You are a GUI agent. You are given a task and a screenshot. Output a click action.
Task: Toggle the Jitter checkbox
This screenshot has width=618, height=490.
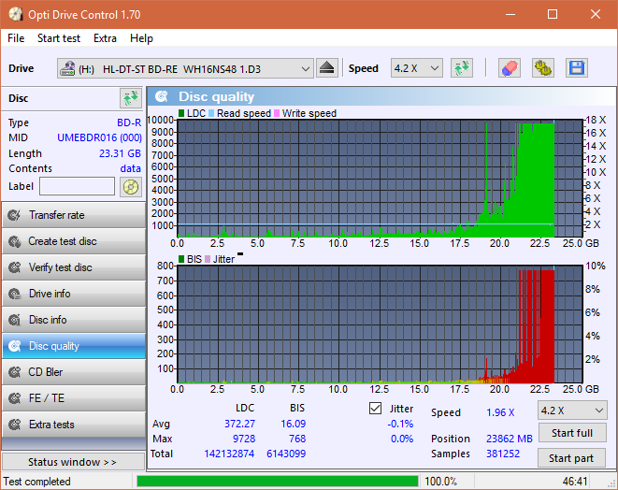click(x=376, y=409)
